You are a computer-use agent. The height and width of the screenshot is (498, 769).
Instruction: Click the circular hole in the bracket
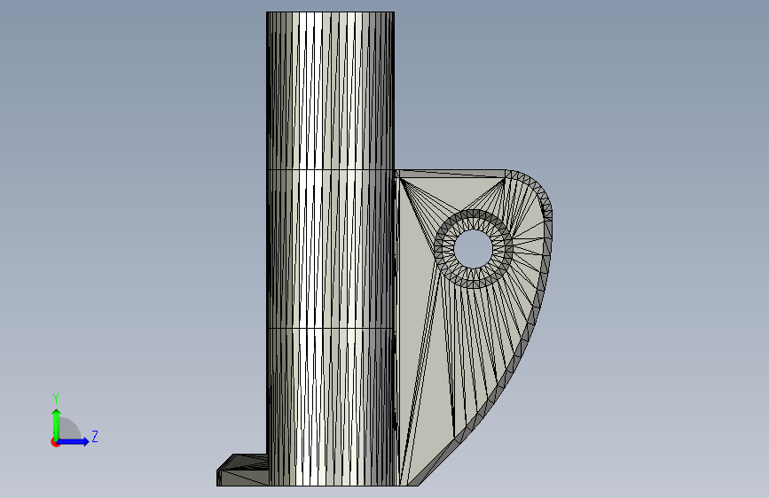[x=474, y=248]
